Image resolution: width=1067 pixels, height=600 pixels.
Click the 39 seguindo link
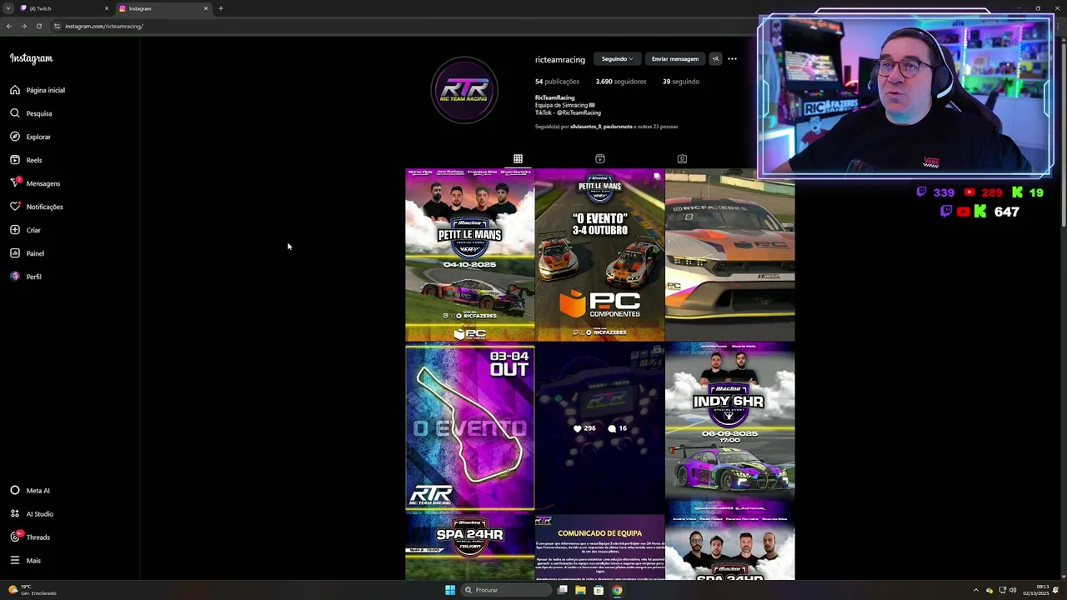pyautogui.click(x=681, y=82)
